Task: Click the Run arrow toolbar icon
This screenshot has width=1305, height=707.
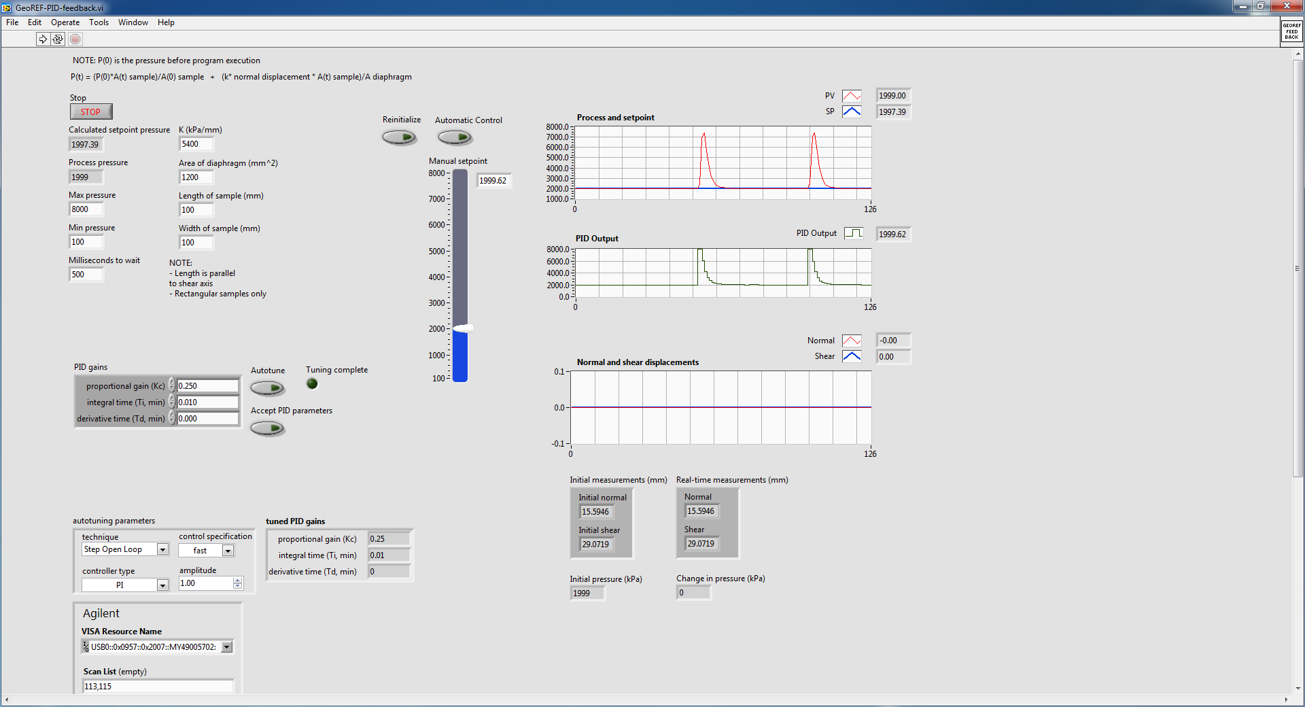Action: (43, 39)
